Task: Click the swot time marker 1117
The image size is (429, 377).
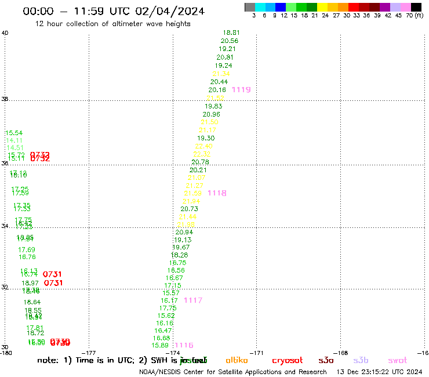Action: pos(193,300)
